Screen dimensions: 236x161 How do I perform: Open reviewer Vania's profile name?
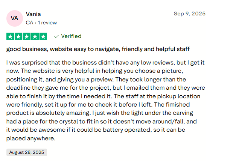(x=33, y=14)
